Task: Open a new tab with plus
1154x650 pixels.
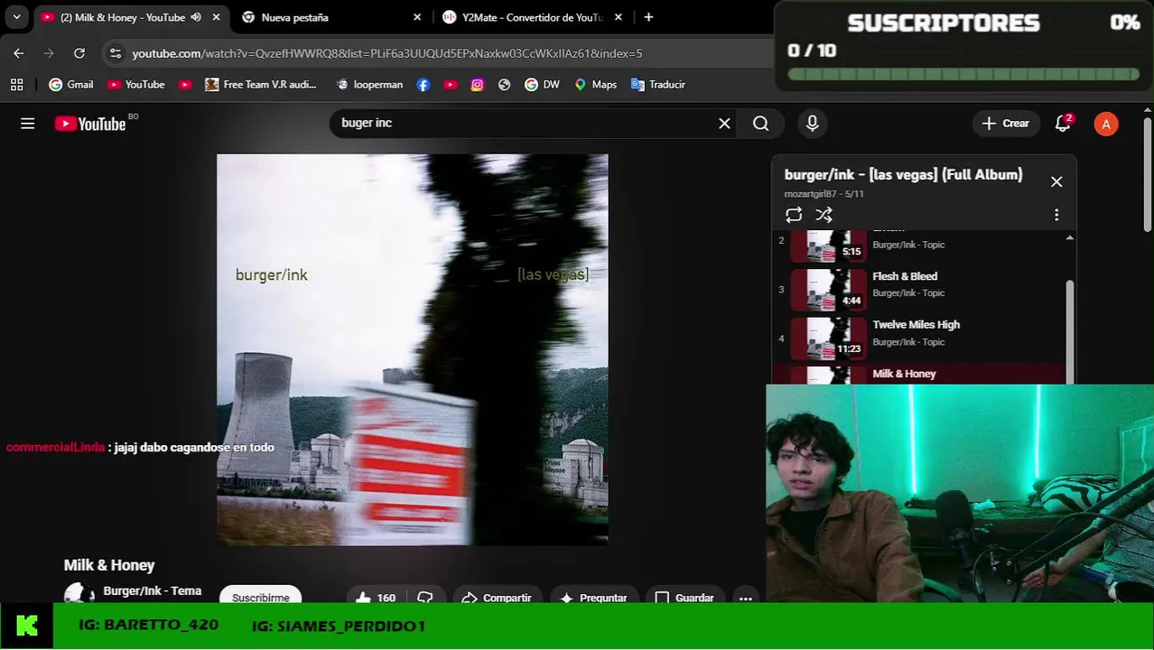Action: (648, 17)
